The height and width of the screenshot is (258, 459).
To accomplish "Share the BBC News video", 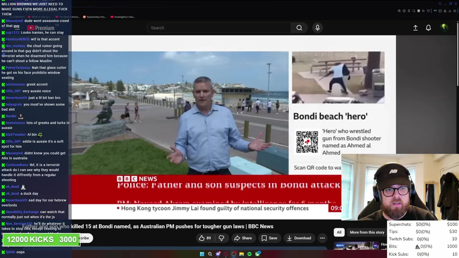I will (x=243, y=238).
